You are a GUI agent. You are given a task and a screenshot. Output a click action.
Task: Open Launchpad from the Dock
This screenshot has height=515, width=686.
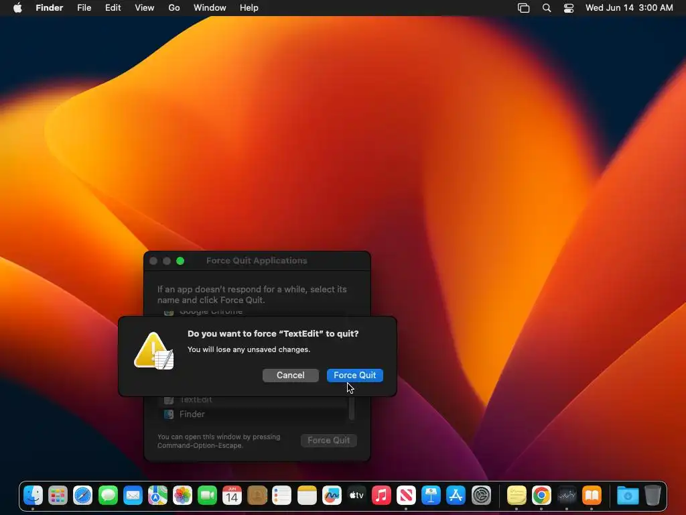58,496
